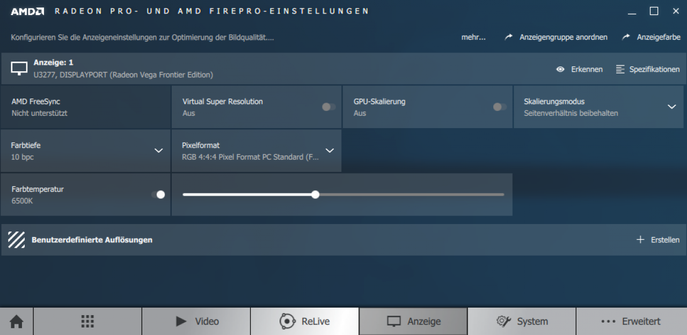687x335 pixels.
Task: Click the striped Benutzerdefinierte Auflösungen icon
Action: click(x=17, y=240)
